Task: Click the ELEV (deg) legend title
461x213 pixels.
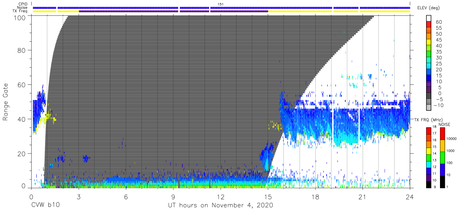Action: pyautogui.click(x=428, y=8)
